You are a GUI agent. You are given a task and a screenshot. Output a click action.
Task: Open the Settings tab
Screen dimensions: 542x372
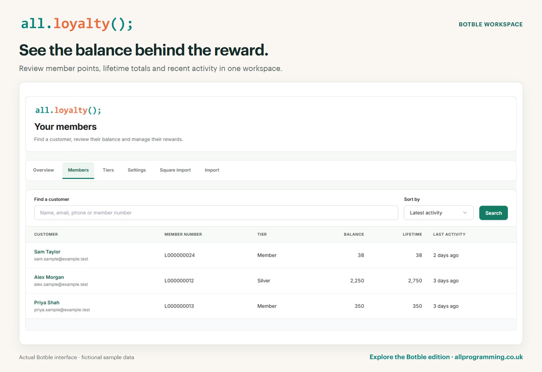(137, 170)
